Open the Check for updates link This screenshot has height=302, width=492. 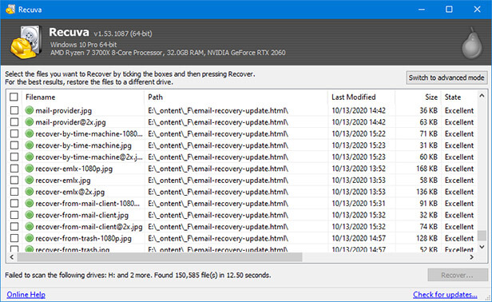pos(445,295)
